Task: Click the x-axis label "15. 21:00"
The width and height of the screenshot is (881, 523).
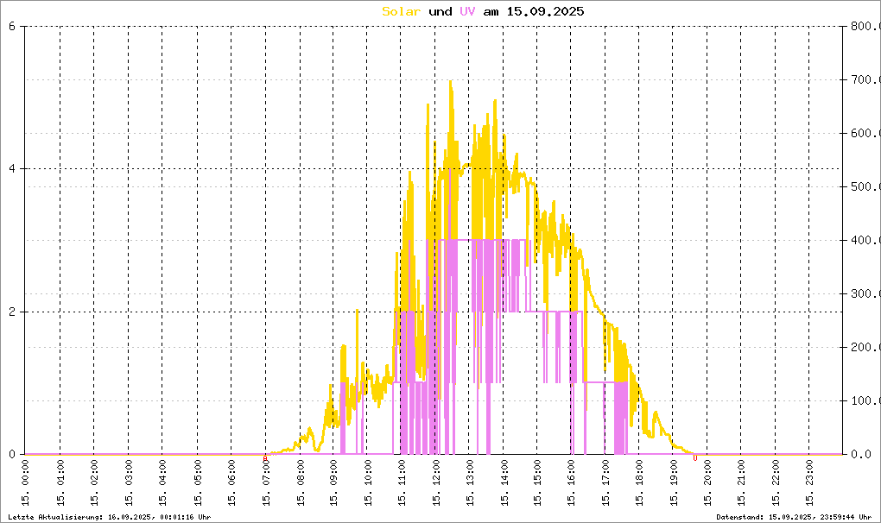Action: 741,483
